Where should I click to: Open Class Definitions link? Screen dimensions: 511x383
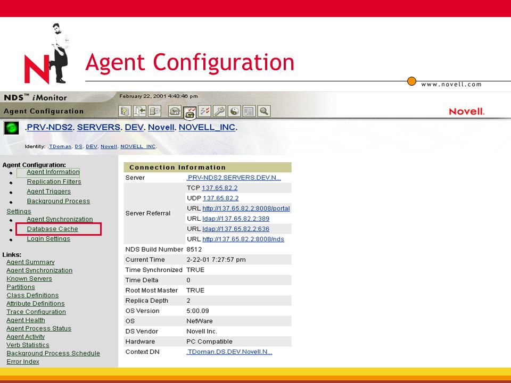point(32,295)
